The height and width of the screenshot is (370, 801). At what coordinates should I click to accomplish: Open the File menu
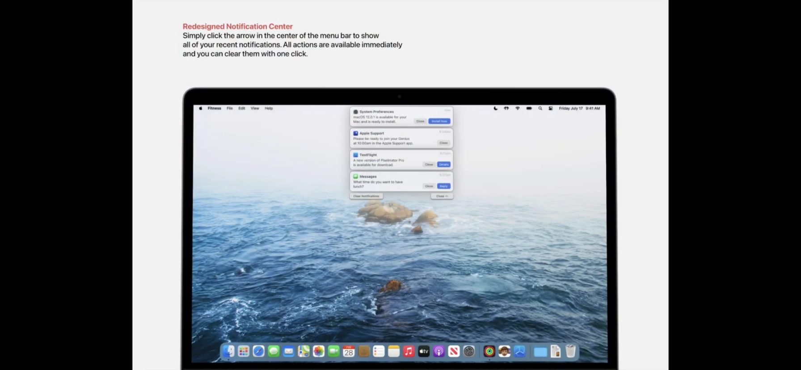tap(229, 108)
